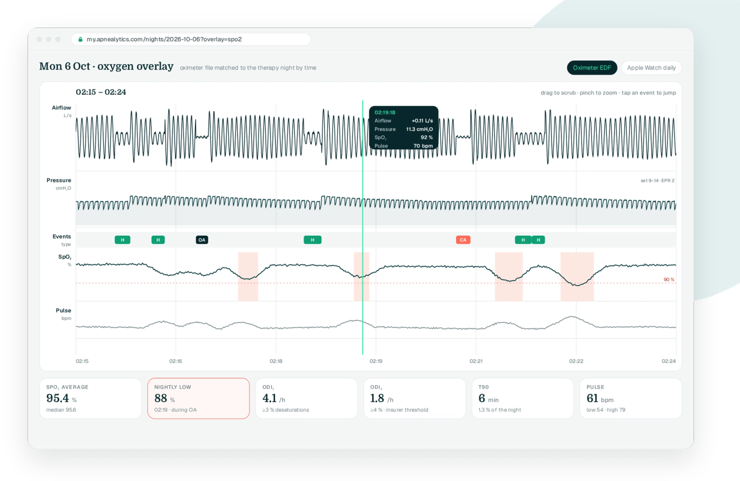The width and height of the screenshot is (740, 481).
Task: Click the "SpO₂" track label
Action: pyautogui.click(x=64, y=257)
